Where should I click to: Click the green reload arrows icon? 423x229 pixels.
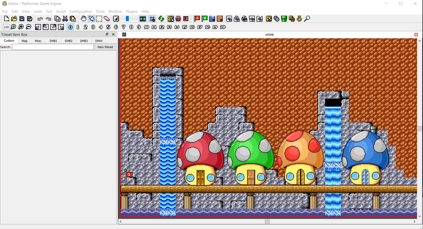[161, 19]
